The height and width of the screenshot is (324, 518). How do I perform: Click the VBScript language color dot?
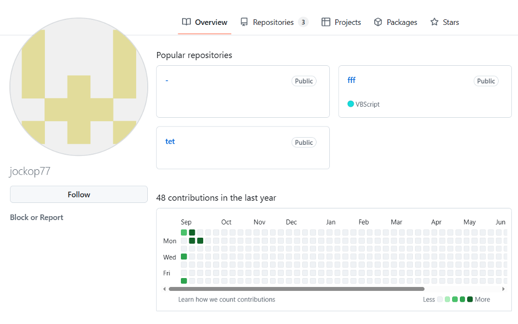pos(350,104)
